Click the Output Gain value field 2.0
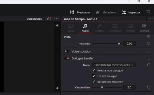Screen dimensions: 154x95 [x=129, y=87]
